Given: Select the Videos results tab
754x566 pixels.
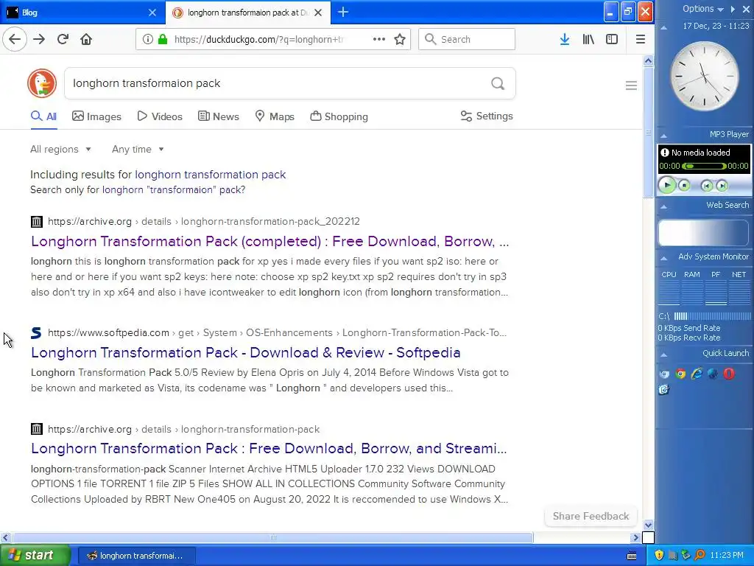Looking at the screenshot, I should 160,116.
